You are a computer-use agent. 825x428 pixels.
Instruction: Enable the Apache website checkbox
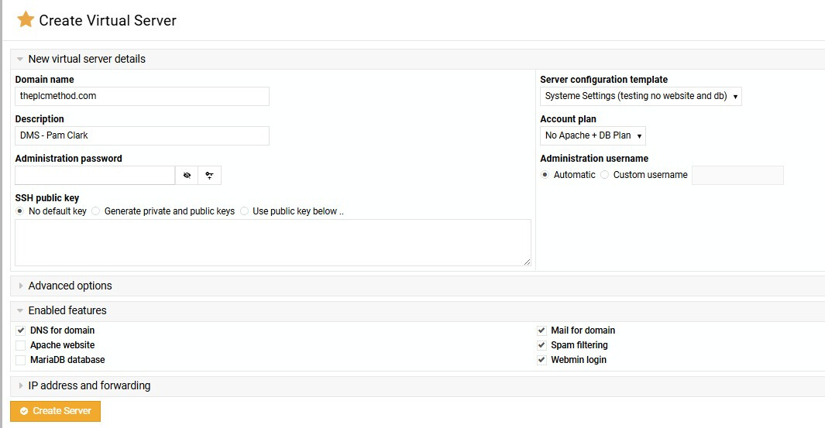(x=21, y=345)
